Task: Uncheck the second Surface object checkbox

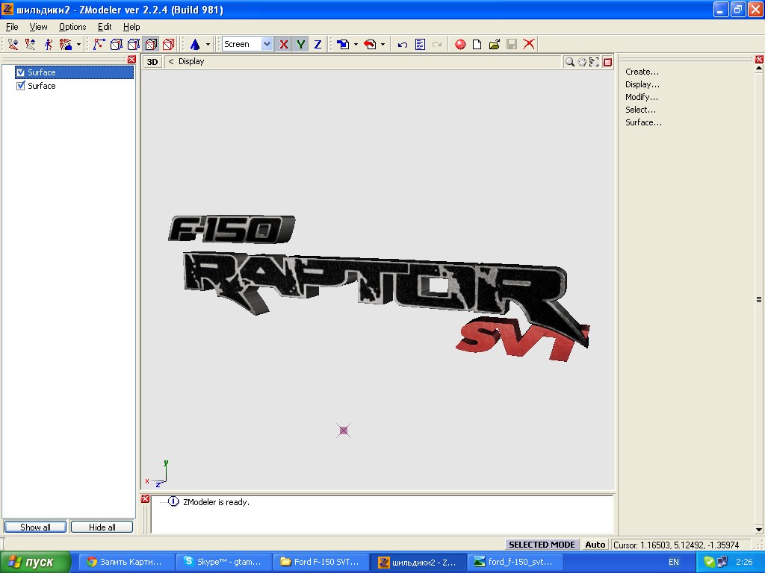Action: [20, 86]
